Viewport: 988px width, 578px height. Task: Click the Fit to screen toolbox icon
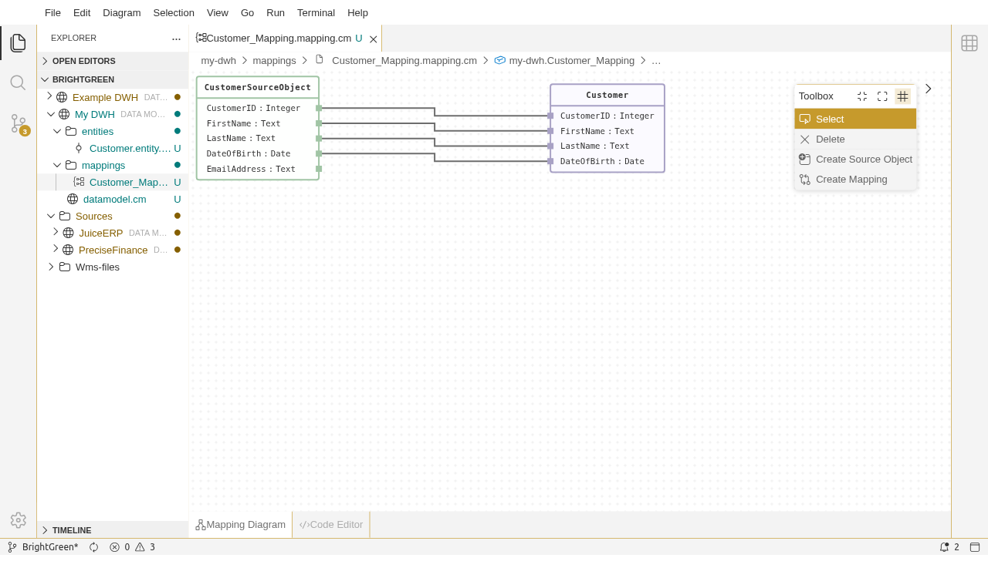[x=882, y=96]
